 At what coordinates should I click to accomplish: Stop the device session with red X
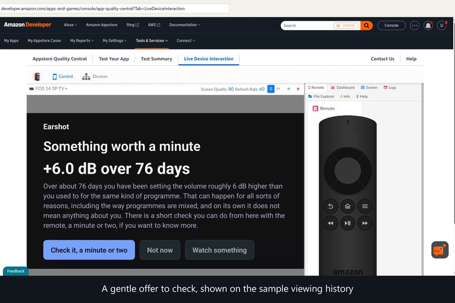point(298,89)
